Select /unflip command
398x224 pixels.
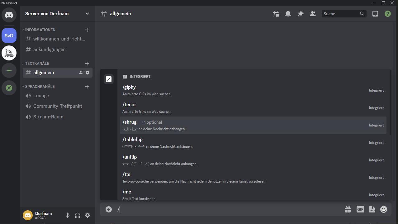point(253,160)
